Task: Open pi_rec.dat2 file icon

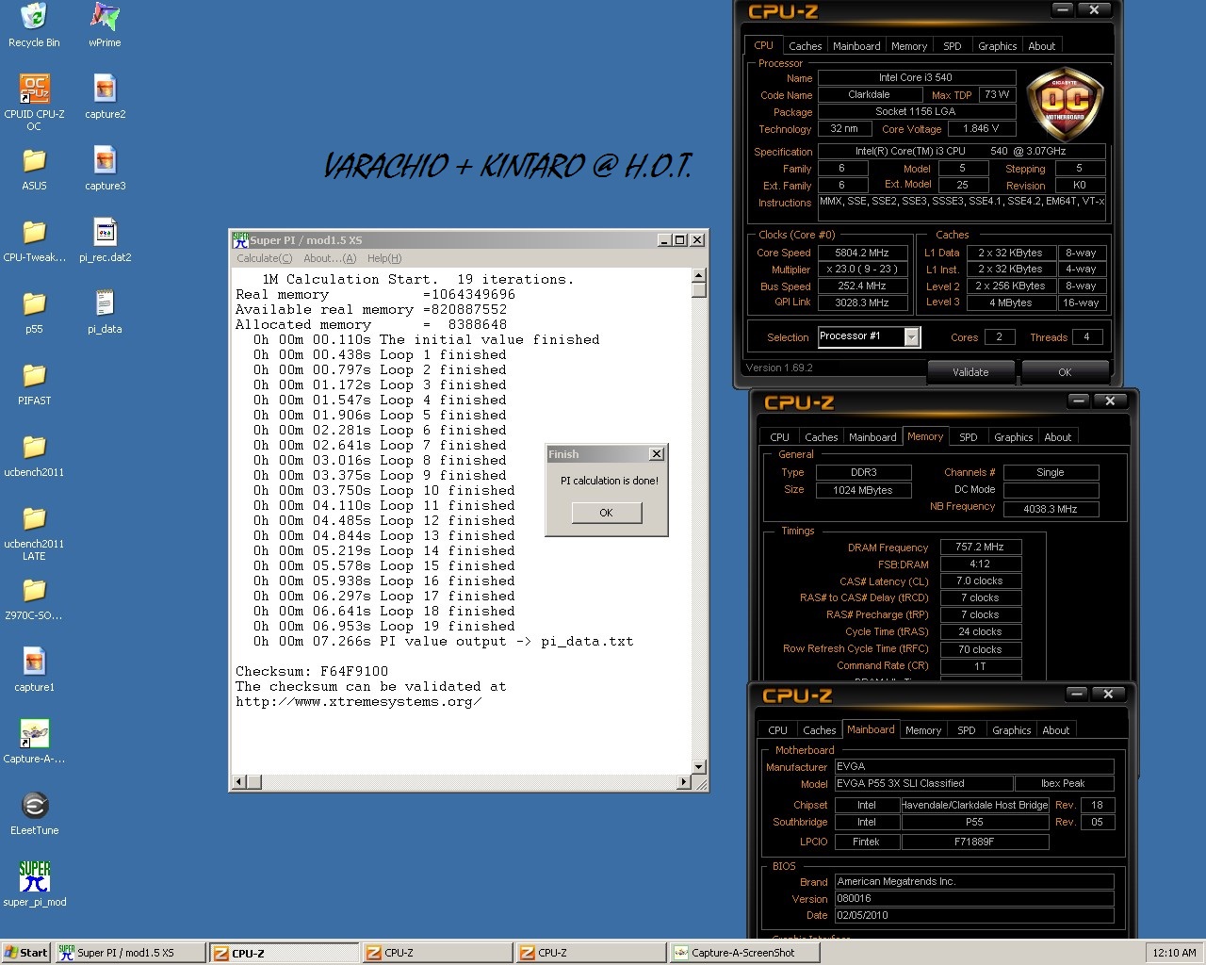Action: pyautogui.click(x=105, y=240)
